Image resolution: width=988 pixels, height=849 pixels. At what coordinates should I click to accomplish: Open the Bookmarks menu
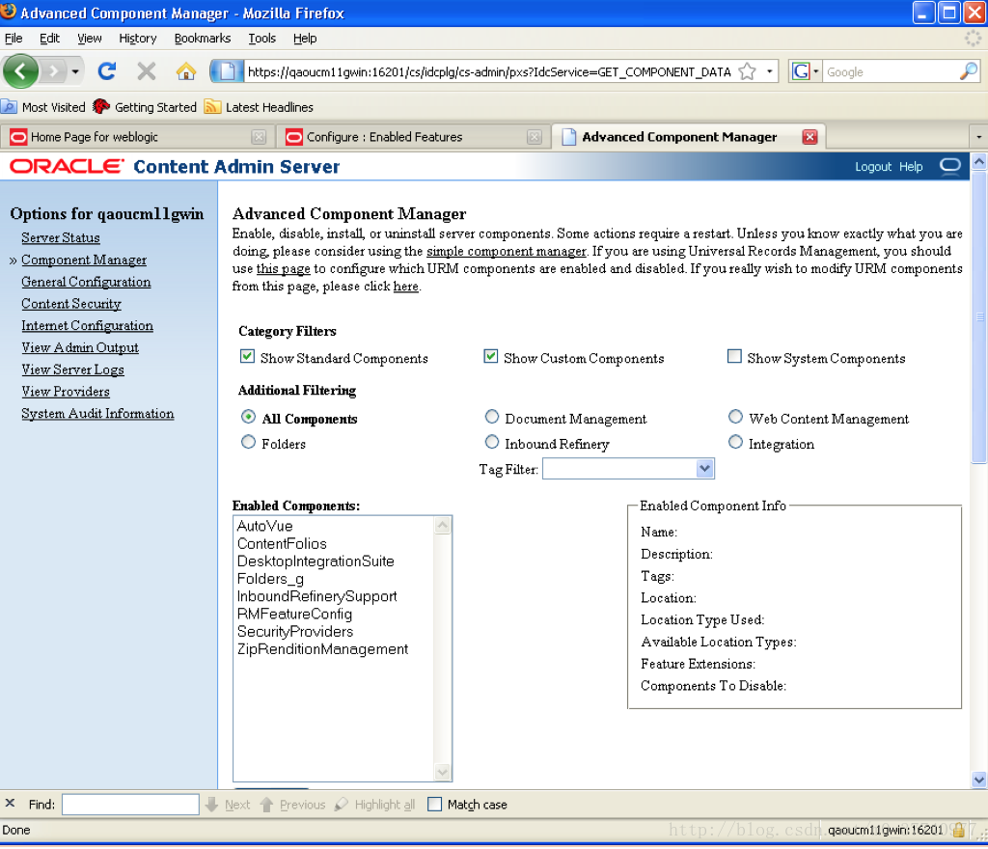tap(202, 39)
